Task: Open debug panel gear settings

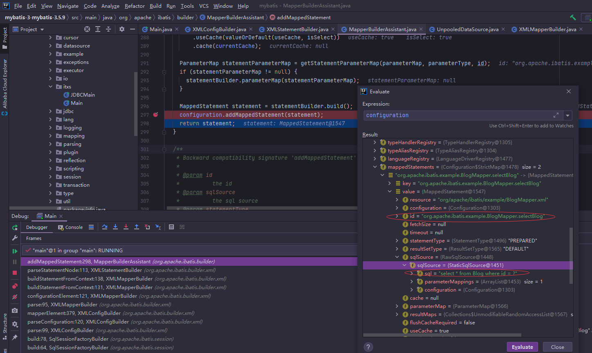Action: 15,324
